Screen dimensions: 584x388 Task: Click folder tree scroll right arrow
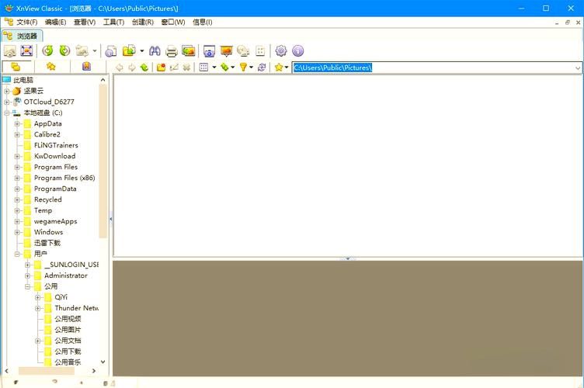93,371
